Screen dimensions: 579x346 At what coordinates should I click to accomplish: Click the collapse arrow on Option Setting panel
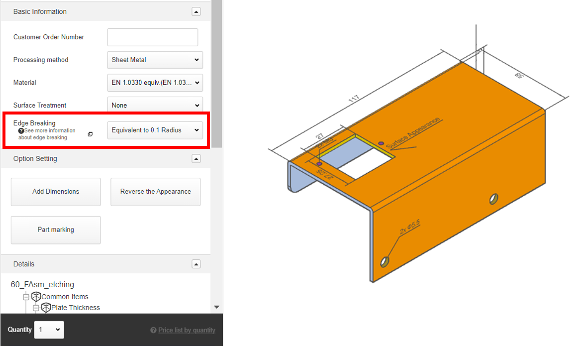(196, 158)
